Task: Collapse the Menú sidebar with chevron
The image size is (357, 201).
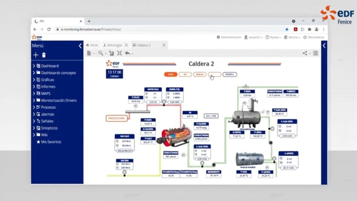Action: click(x=80, y=46)
